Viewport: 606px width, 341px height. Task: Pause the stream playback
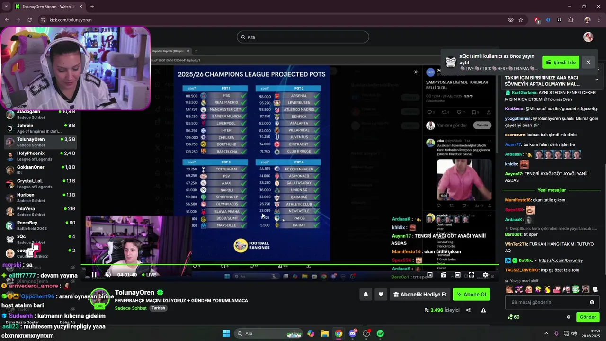[94, 275]
